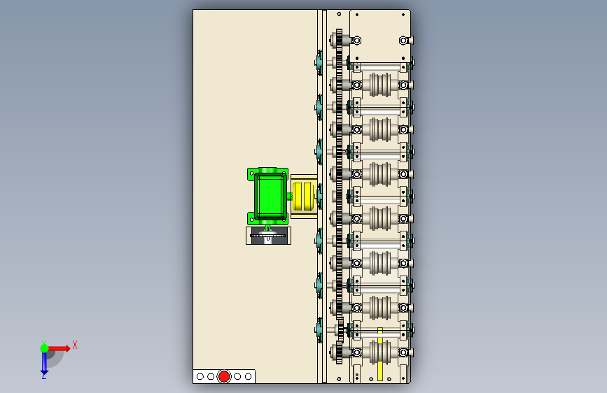
Task: Select the green gearbox motor in model
Action: coord(268,196)
